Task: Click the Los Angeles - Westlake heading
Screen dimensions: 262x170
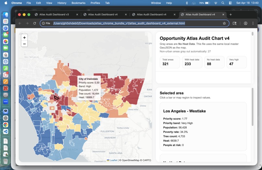Action: [184, 111]
